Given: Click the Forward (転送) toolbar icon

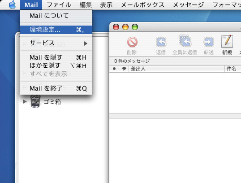Looking at the screenshot, I should [209, 42].
